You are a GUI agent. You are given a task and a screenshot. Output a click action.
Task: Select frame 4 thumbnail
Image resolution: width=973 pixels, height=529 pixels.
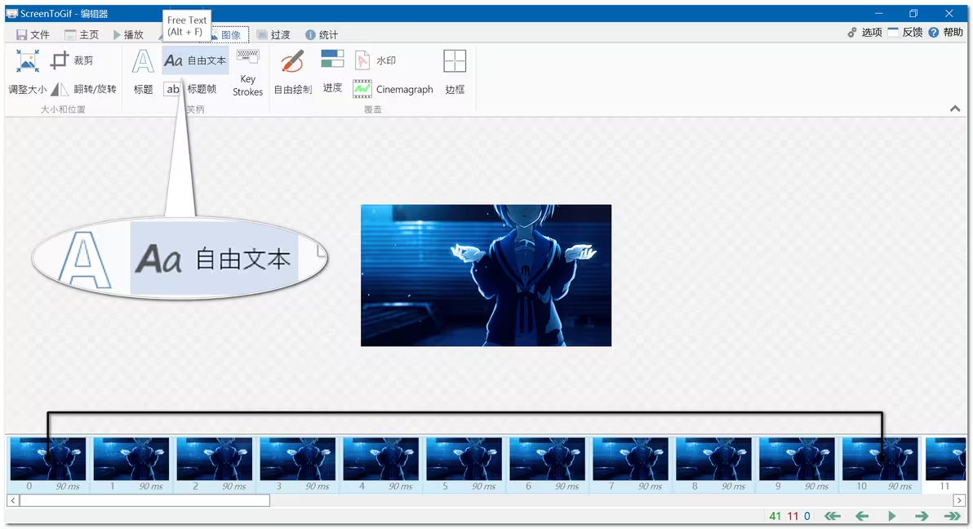[x=381, y=465]
